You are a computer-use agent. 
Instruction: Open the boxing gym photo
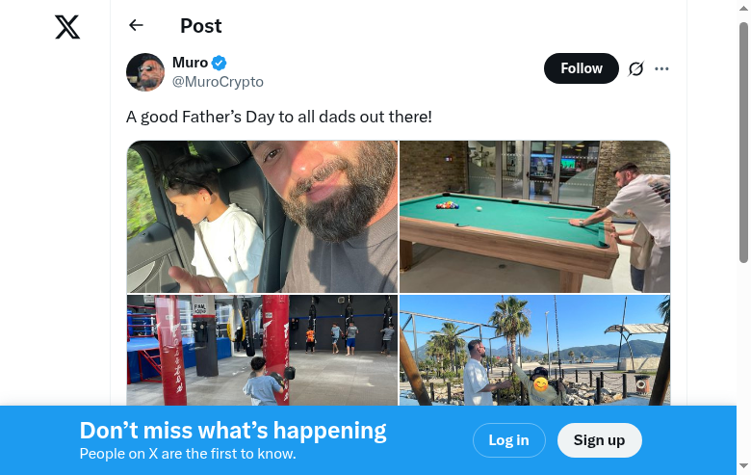coord(262,350)
